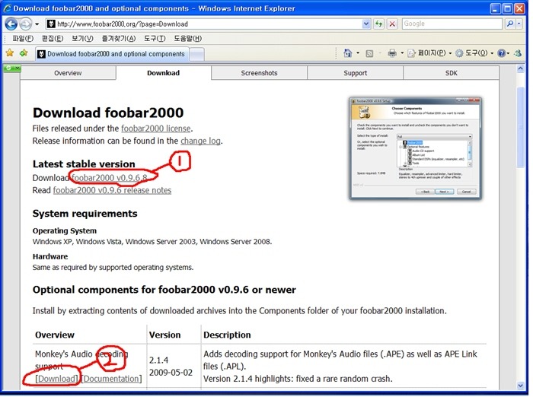Screen dimensions: 533x397
Task: Click the browser Forward arrow button
Action: coord(25,24)
